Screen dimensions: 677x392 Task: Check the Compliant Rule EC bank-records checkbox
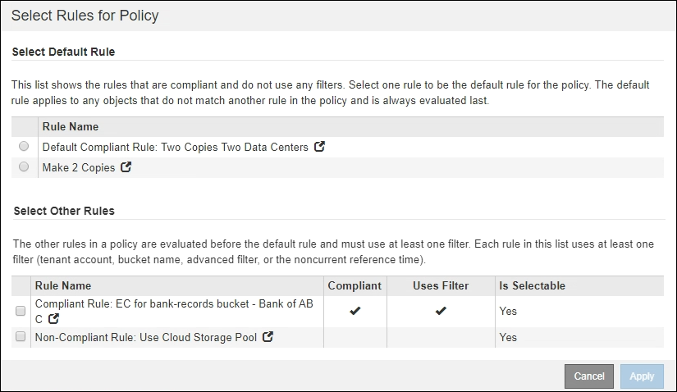21,312
